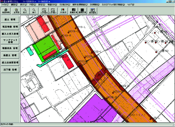This screenshot has height=127, width=175.
Task: Activate the レクト拡大 rectangle zoom-in tool
Action: coord(44,11)
